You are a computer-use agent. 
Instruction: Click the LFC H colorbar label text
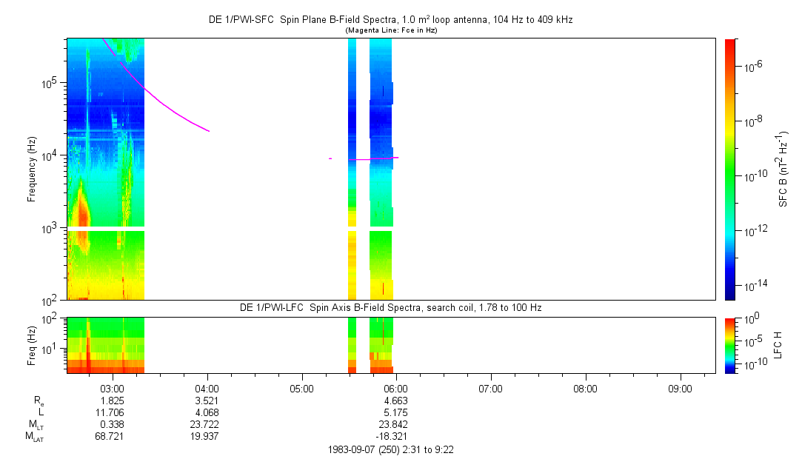point(778,344)
